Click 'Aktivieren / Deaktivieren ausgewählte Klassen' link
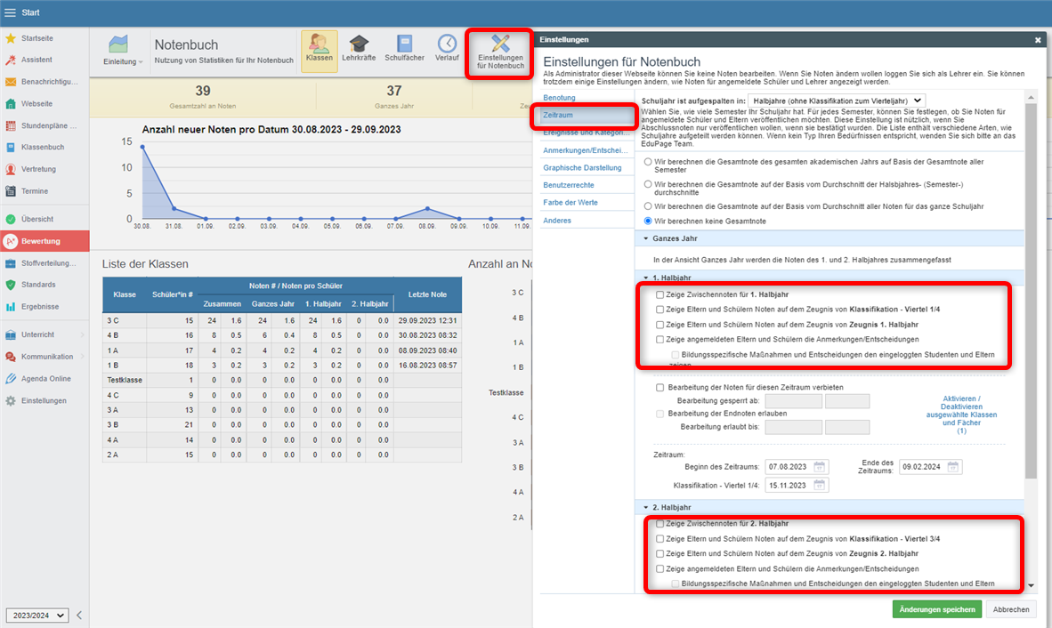This screenshot has width=1052, height=628. tap(961, 415)
